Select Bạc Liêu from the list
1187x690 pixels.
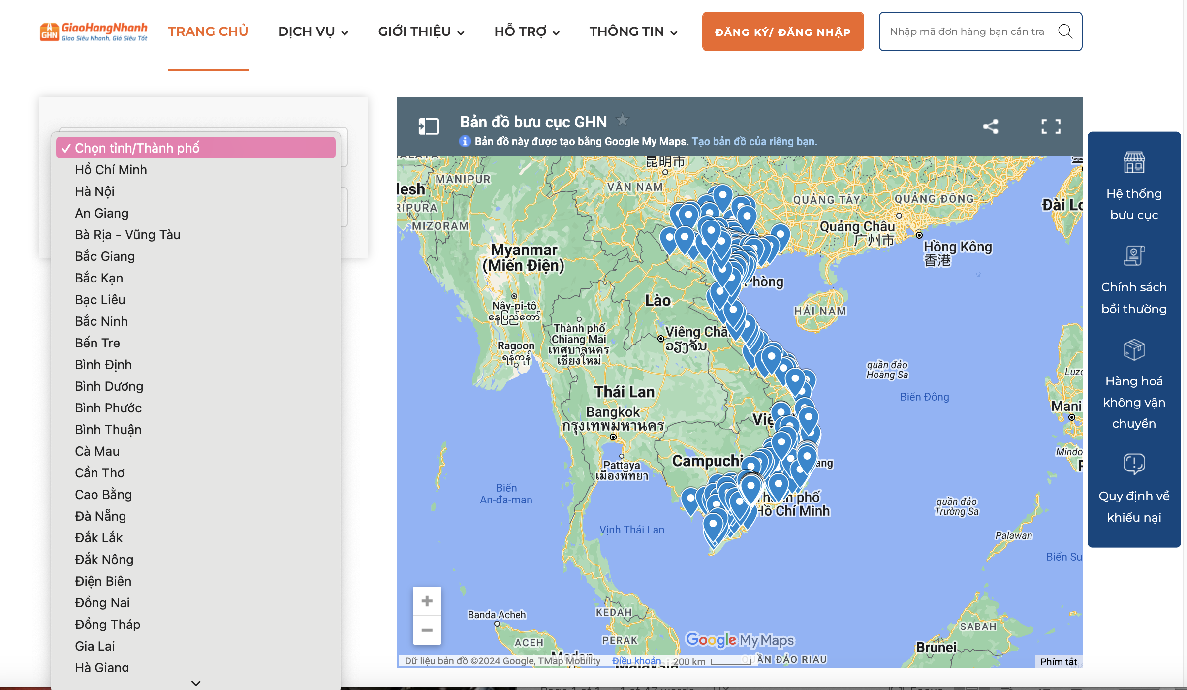(x=196, y=300)
